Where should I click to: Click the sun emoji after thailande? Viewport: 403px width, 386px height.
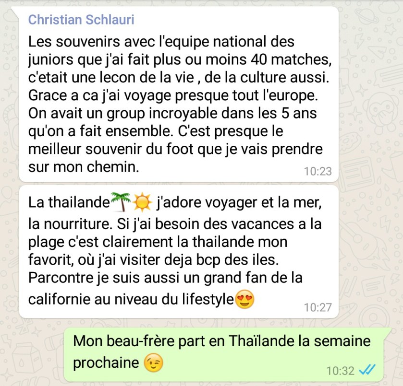tap(142, 202)
